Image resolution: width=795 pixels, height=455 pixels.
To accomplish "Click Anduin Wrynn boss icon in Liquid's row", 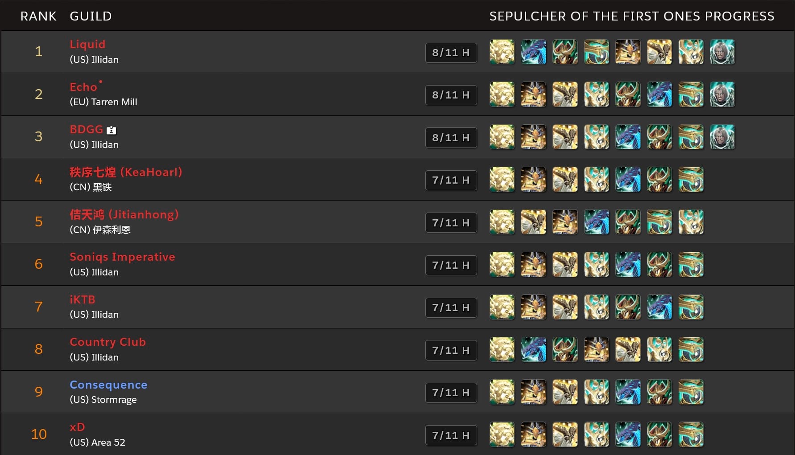I will (x=722, y=52).
